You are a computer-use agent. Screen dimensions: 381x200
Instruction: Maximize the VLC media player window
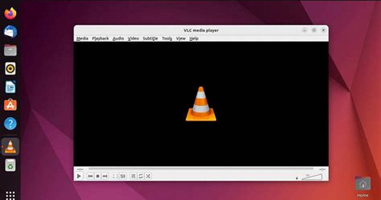pyautogui.click(x=314, y=30)
